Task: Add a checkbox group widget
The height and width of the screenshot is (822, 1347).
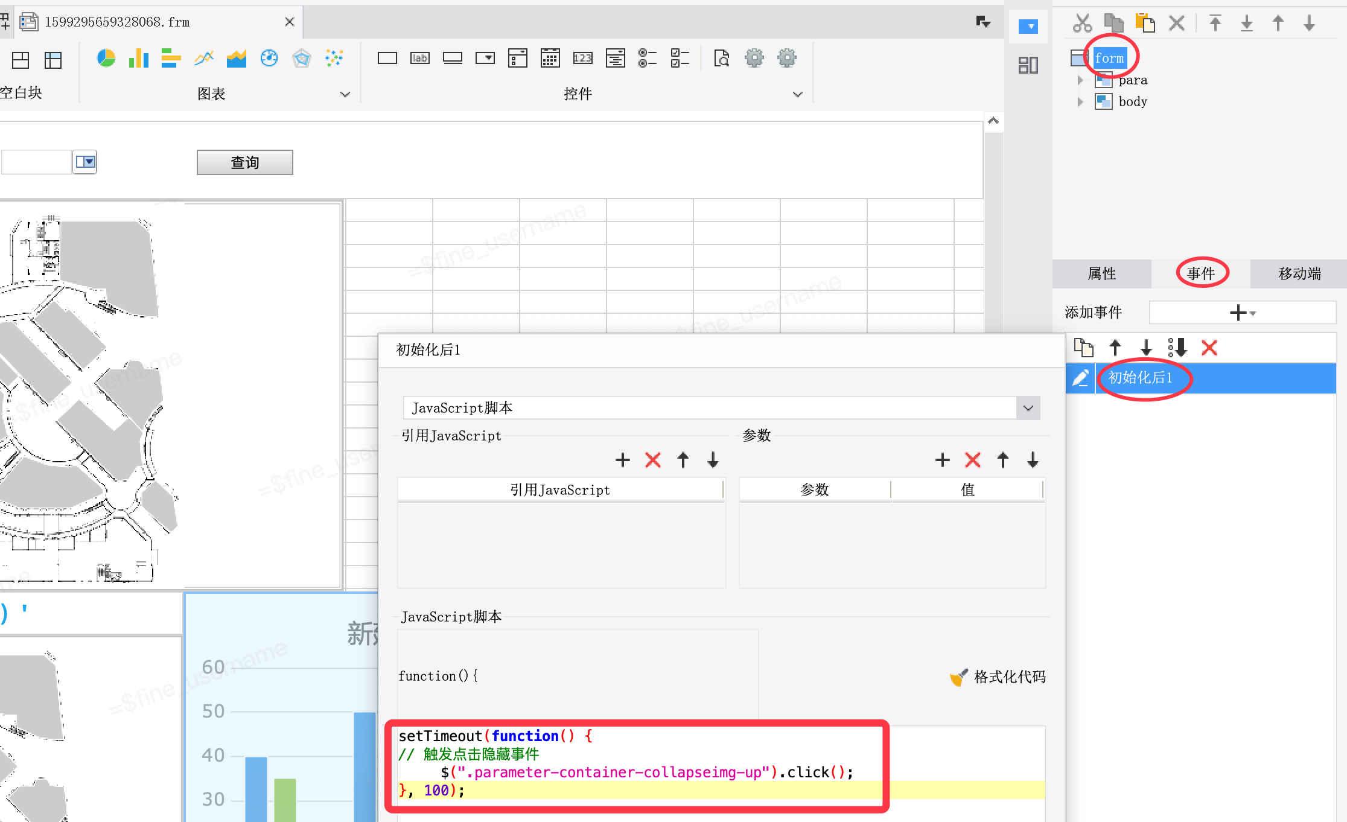Action: [681, 59]
